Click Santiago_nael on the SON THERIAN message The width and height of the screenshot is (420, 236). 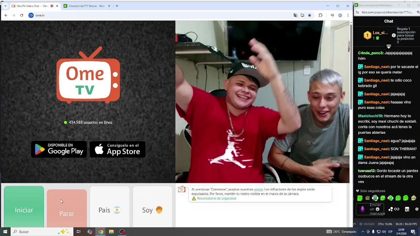[x=376, y=149]
